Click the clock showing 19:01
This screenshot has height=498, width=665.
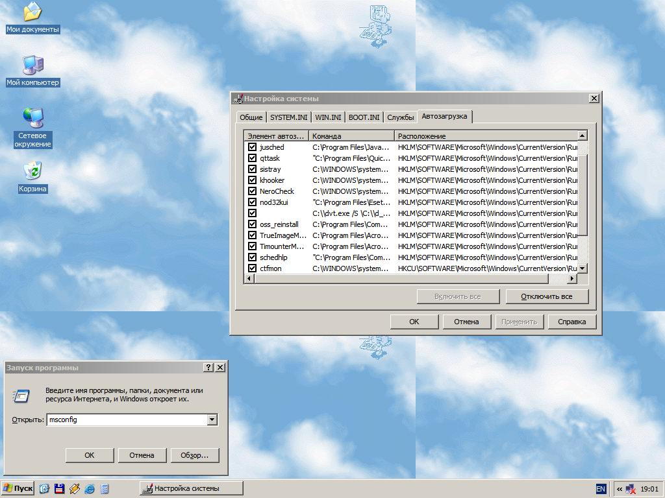pos(649,489)
